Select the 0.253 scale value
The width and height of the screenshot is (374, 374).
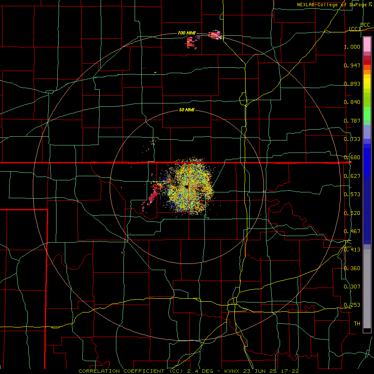coord(352,305)
